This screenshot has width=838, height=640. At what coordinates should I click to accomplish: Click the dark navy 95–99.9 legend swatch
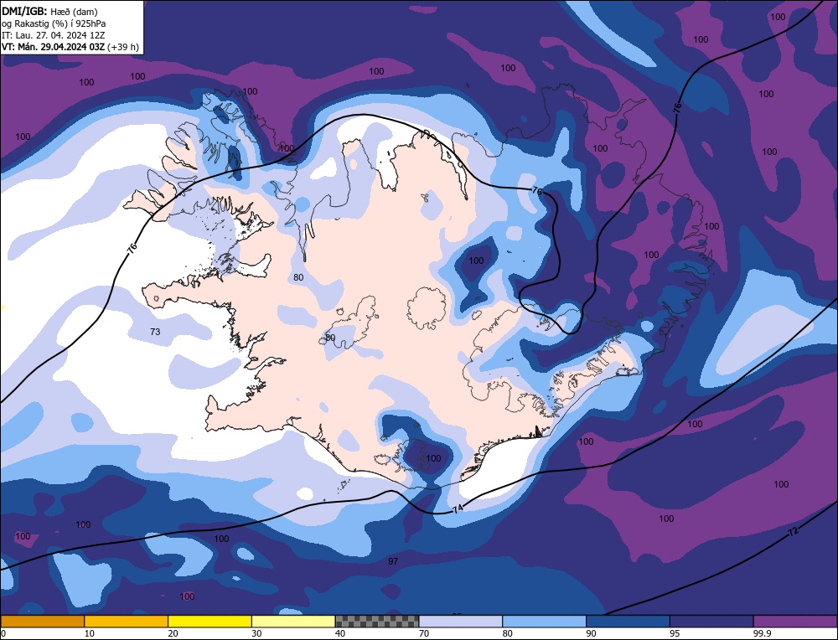click(x=711, y=621)
